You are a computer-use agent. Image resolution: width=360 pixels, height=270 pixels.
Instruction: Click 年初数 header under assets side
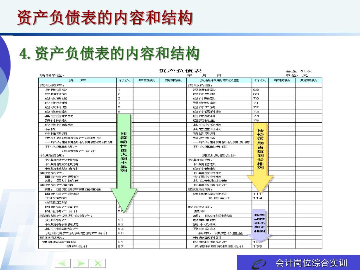[x=147, y=81]
